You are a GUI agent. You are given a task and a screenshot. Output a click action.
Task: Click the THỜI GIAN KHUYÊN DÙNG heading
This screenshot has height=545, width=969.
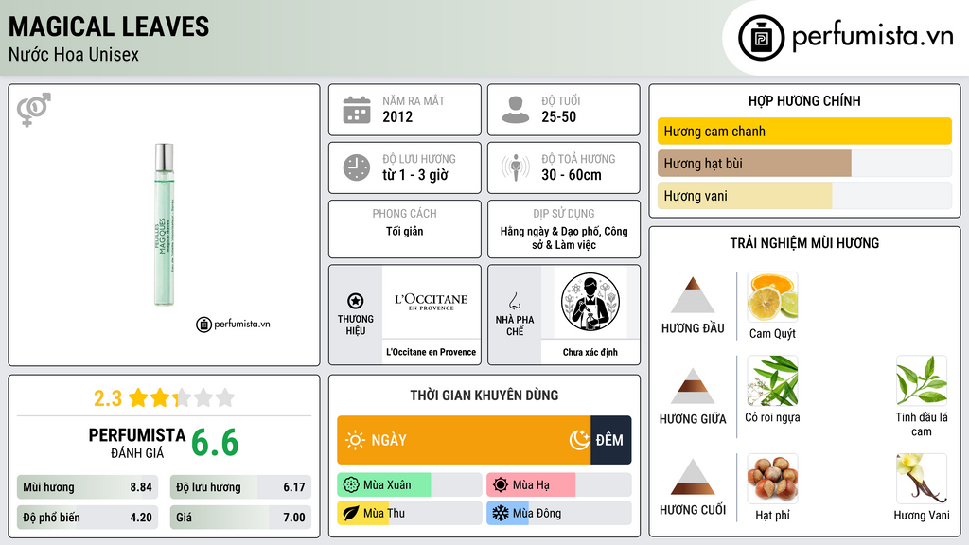(x=484, y=396)
